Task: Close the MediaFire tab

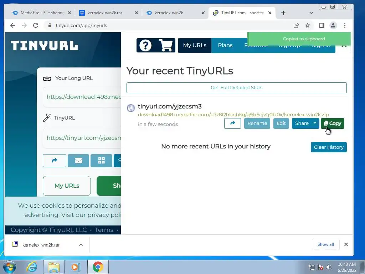Action: point(70,13)
